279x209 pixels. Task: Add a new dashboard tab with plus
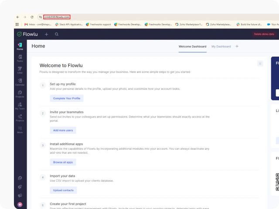pos(237,47)
